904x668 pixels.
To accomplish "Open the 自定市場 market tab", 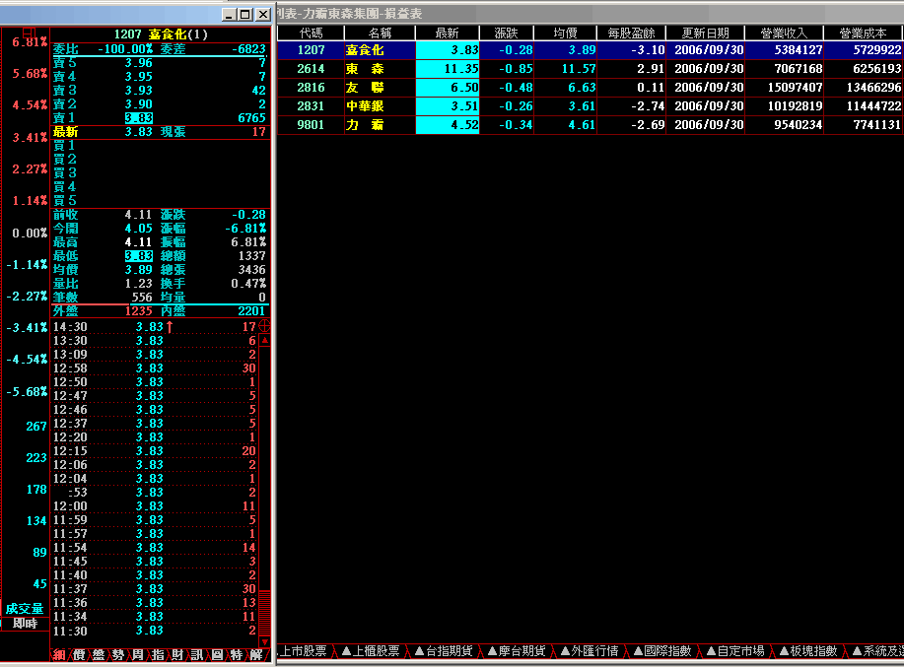I will click(x=735, y=651).
